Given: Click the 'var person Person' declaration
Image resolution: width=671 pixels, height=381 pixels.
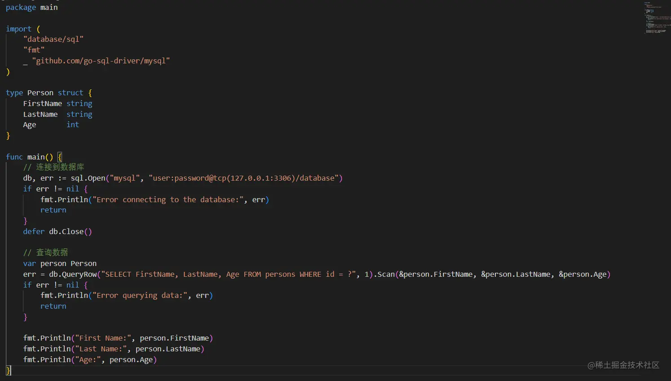Looking at the screenshot, I should (x=60, y=264).
